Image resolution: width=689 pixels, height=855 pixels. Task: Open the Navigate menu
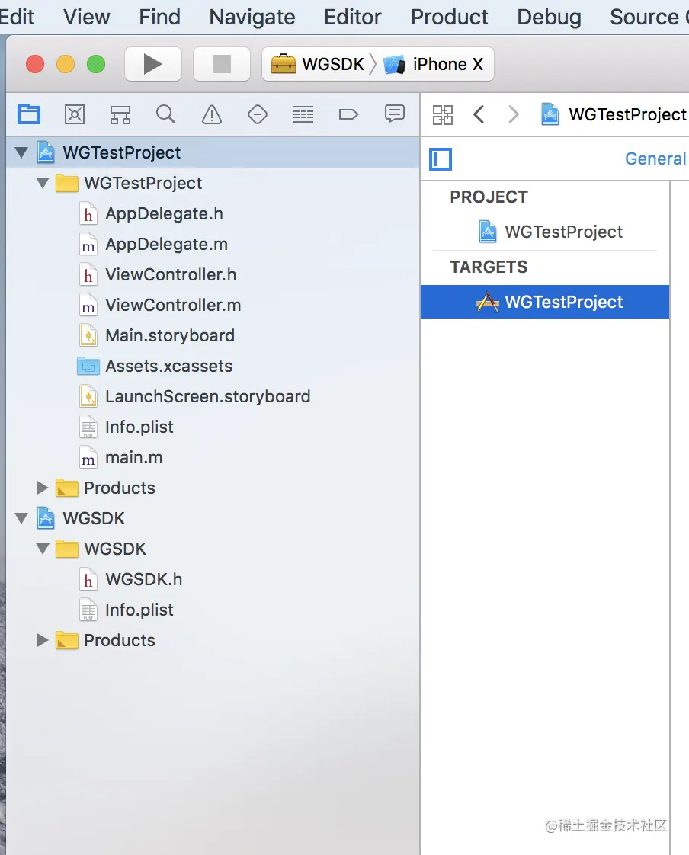coord(252,17)
